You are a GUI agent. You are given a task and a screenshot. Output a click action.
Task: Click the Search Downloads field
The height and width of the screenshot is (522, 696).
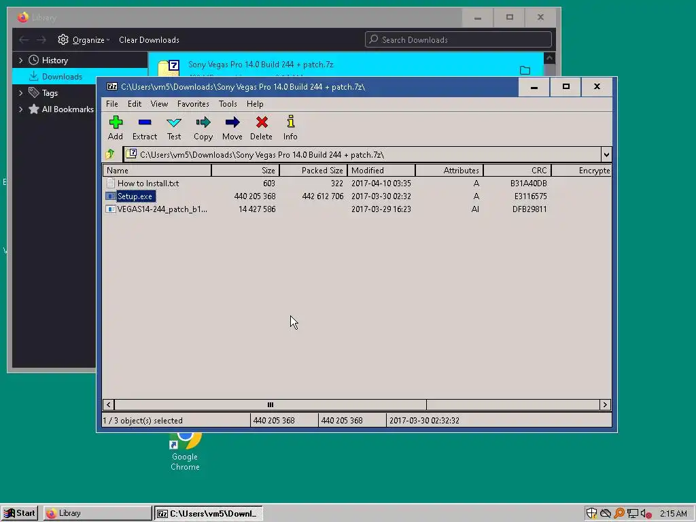click(x=458, y=40)
